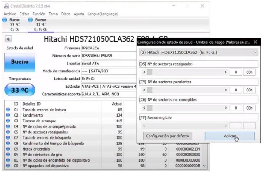Click the [05] sectores reasignados slider thumb
Viewport: 263px width, 174px height.
pos(149,72)
